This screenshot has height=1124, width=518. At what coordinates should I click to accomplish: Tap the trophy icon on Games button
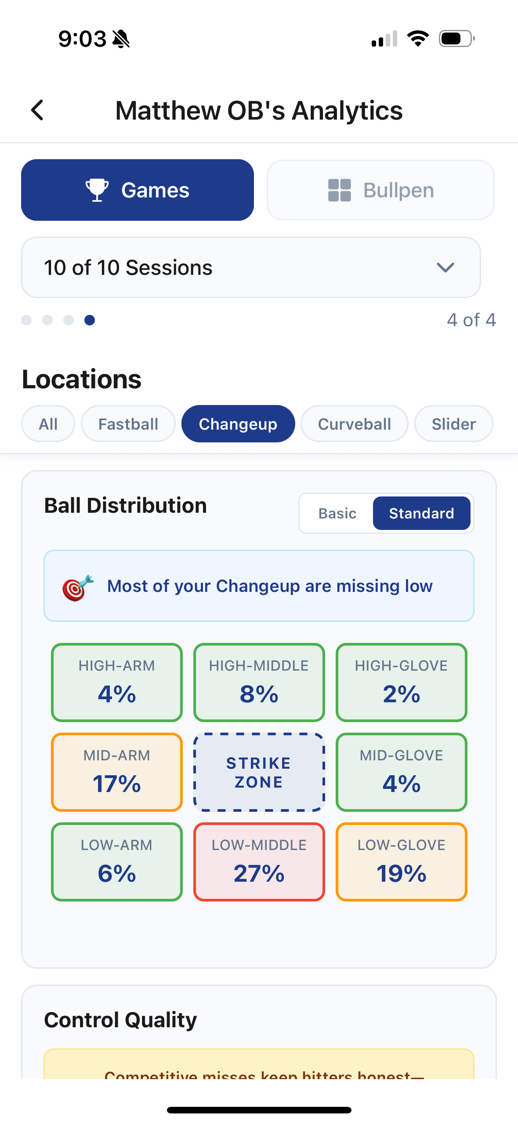(96, 190)
